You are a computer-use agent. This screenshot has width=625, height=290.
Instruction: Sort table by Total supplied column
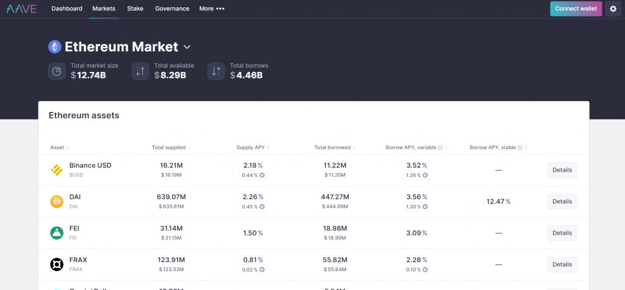pyautogui.click(x=171, y=147)
